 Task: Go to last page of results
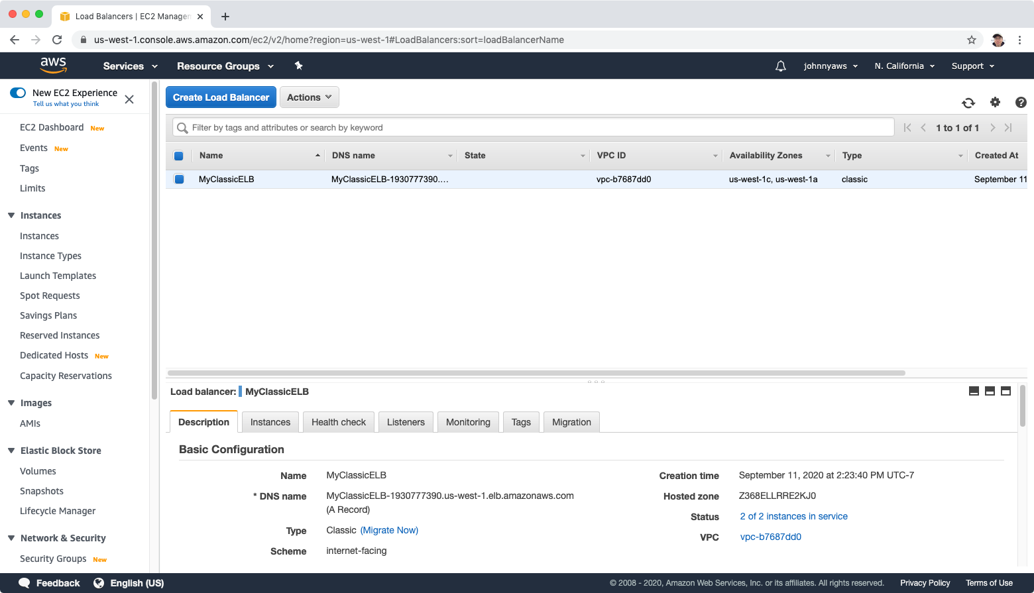1008,128
